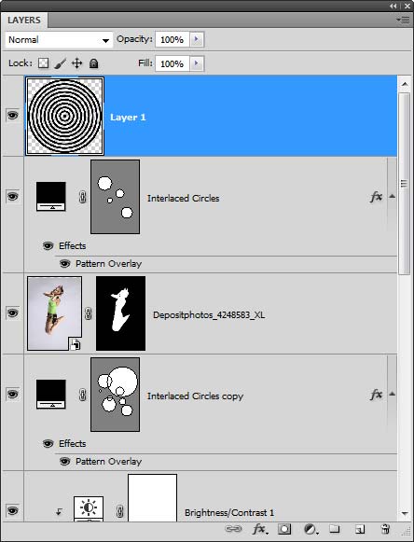Hide Brightness/Contrast 1 layer eye
Viewport: 414px width, 542px height.
tap(12, 510)
